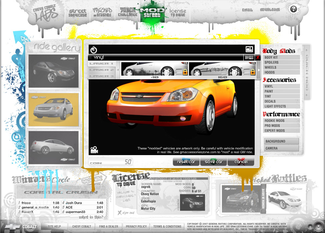Open the Rookie Mods performance option
Image resolution: width=325 pixels, height=233 pixels.
(x=281, y=120)
